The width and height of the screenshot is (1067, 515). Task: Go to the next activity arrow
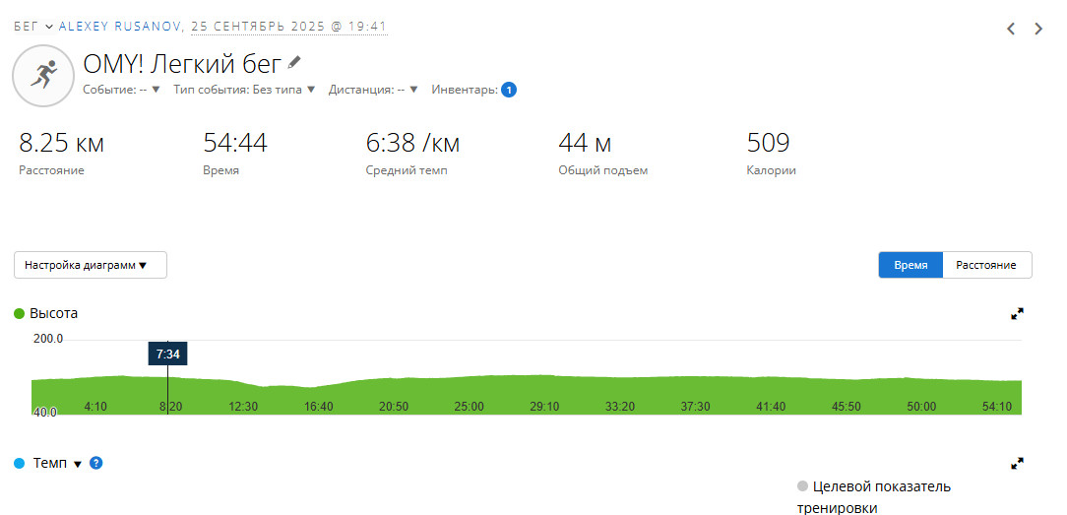coord(1038,29)
